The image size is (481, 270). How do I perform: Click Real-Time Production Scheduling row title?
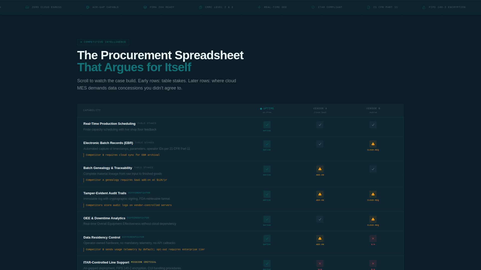[109, 123]
